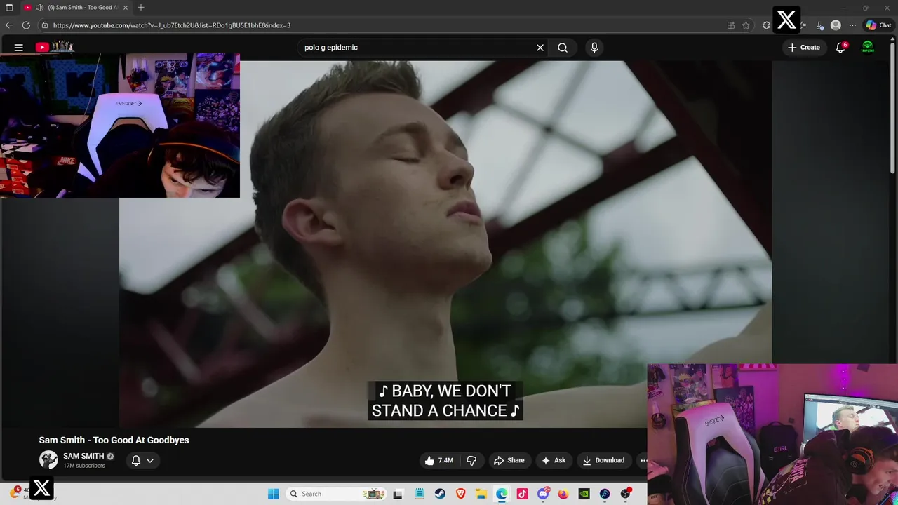Open the browser profile avatar
Screen dimensions: 898x505
pyautogui.click(x=836, y=25)
